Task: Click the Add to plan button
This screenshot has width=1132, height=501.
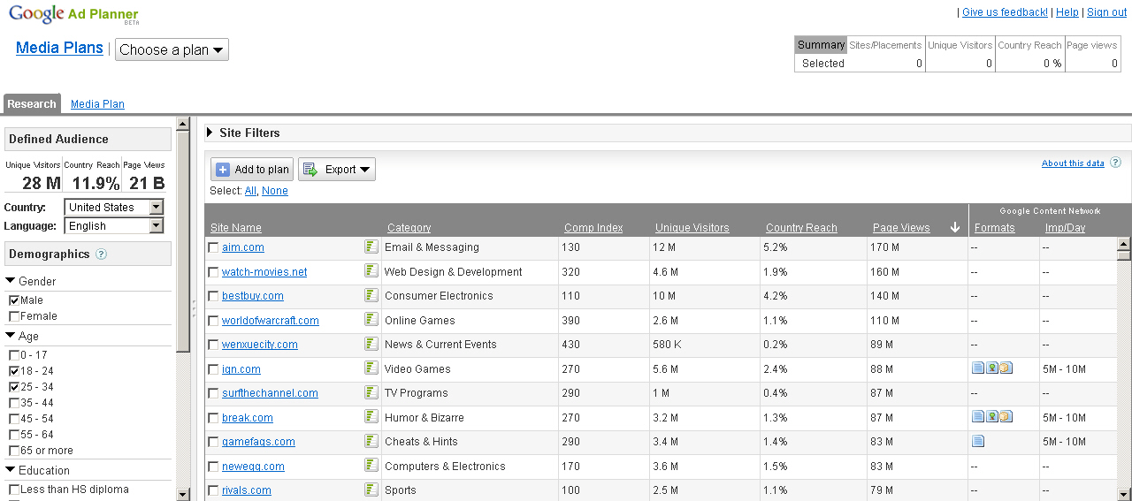Action: click(252, 170)
